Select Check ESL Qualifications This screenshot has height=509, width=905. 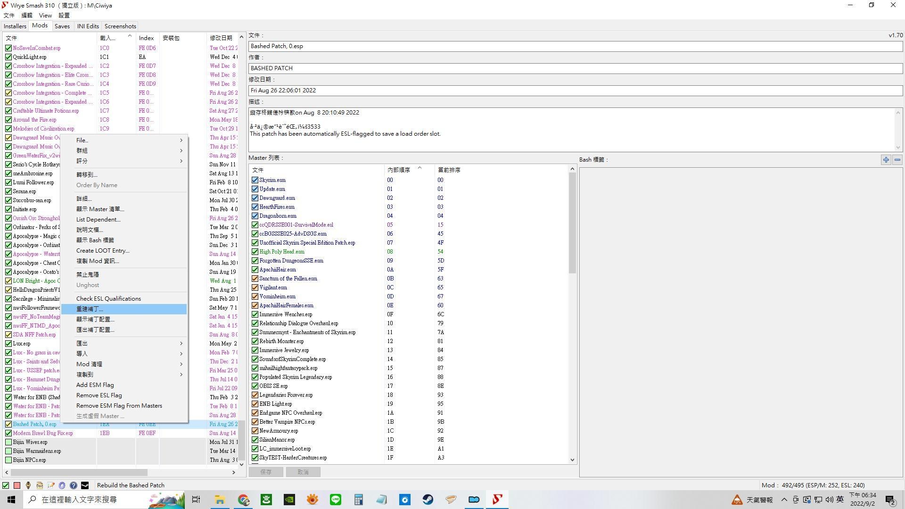coord(125,299)
